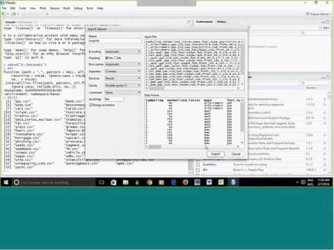Viewport: 334px width, 250px height.
Task: Click the open file toolbar icon
Action: (13, 14)
